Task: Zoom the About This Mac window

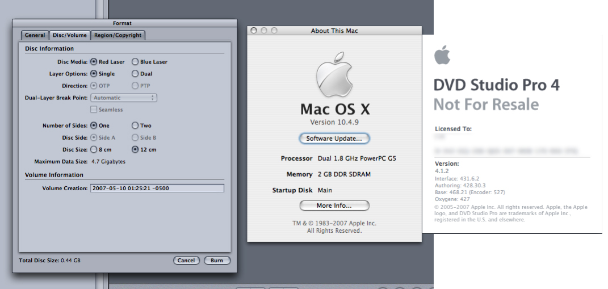Action: [274, 31]
